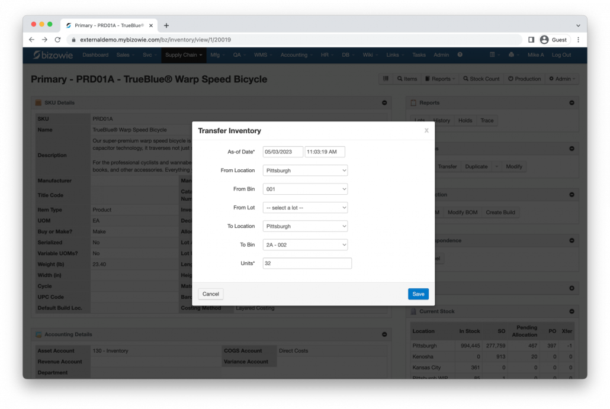The image size is (610, 409).
Task: Open the Supply Chain menu
Action: point(183,55)
